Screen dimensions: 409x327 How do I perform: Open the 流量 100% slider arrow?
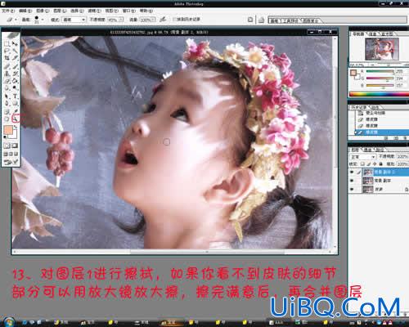[x=153, y=20]
